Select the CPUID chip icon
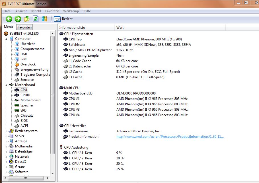This screenshot has height=183, width=259. [x=17, y=95]
